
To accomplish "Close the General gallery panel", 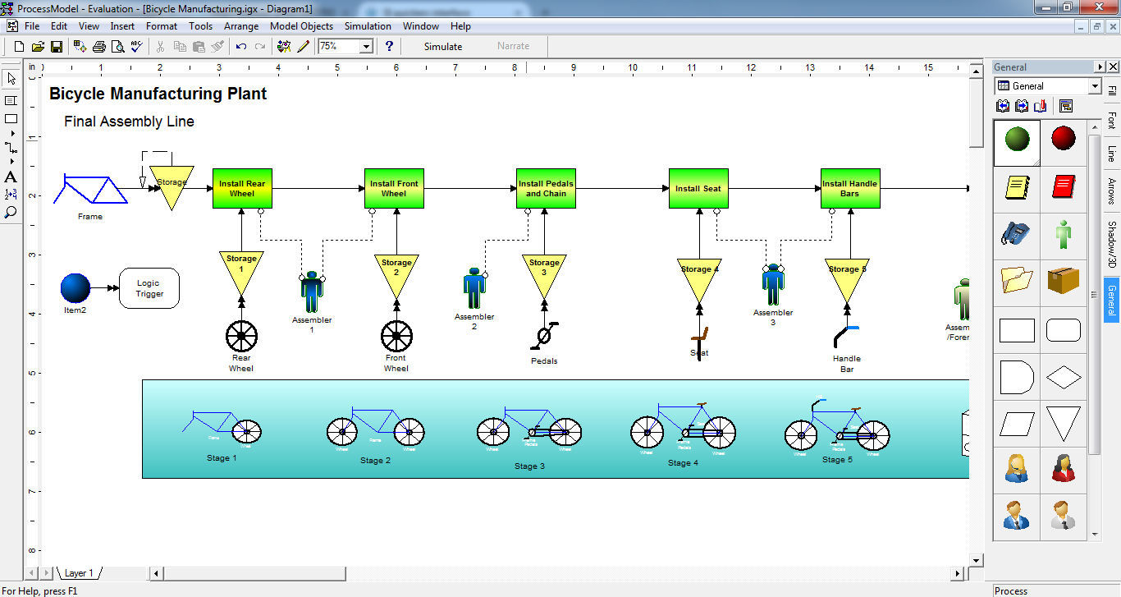I will tap(1114, 67).
